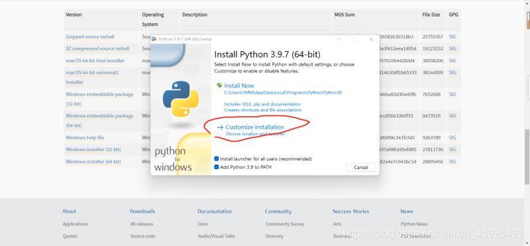The width and height of the screenshot is (530, 246).
Task: Open the Community footer heading
Action: click(278, 211)
